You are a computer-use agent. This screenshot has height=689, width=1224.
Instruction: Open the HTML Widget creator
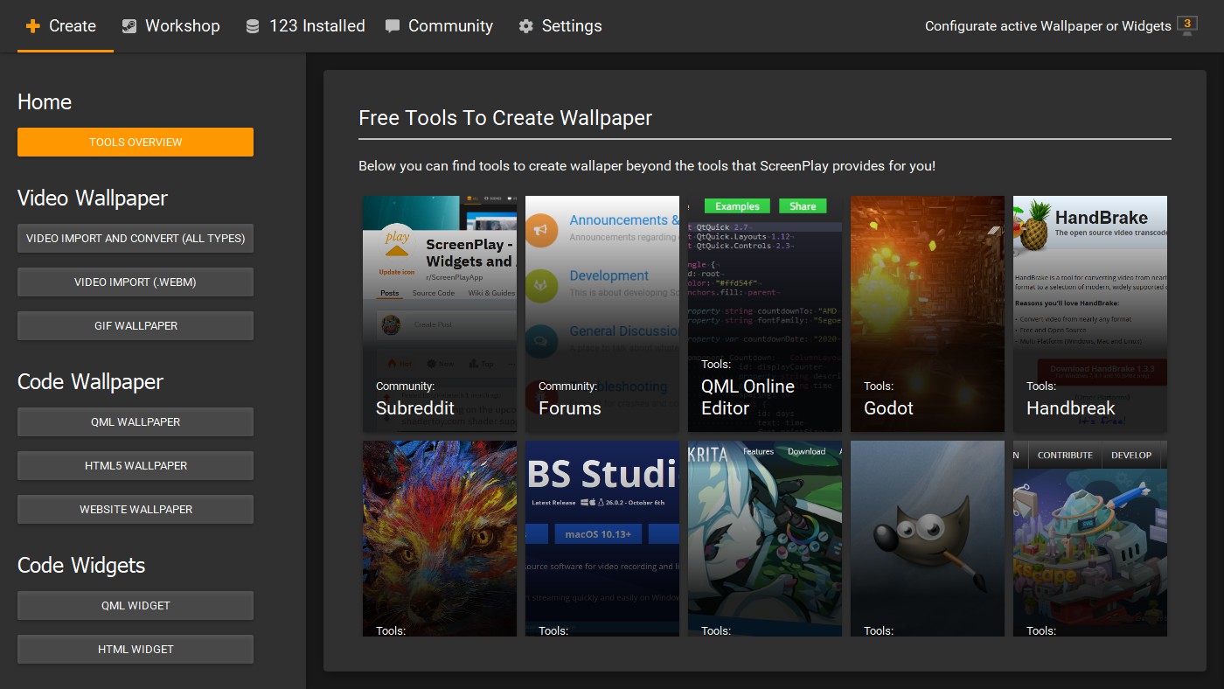(x=136, y=649)
